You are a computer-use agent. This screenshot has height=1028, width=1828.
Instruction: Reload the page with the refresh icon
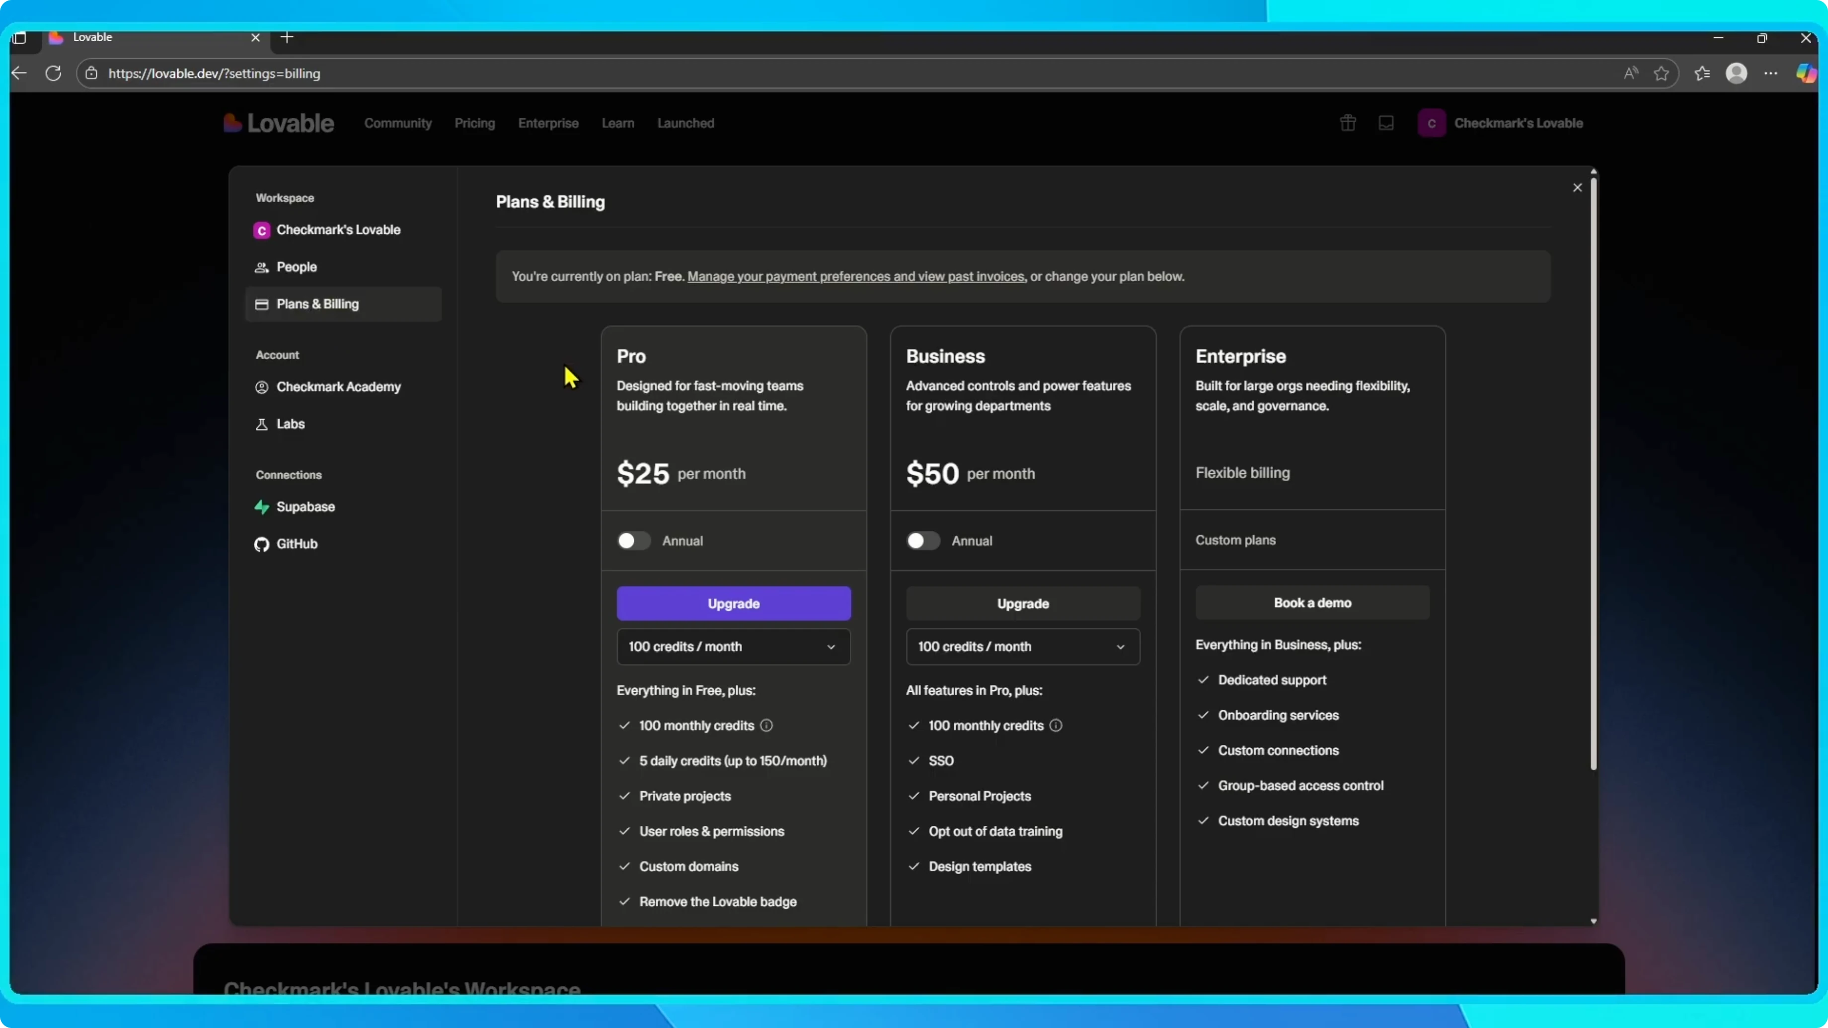point(53,73)
